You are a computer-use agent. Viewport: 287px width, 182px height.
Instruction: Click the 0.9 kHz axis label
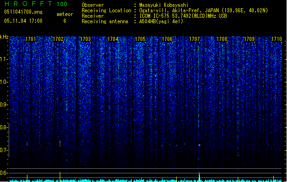pos(4,105)
